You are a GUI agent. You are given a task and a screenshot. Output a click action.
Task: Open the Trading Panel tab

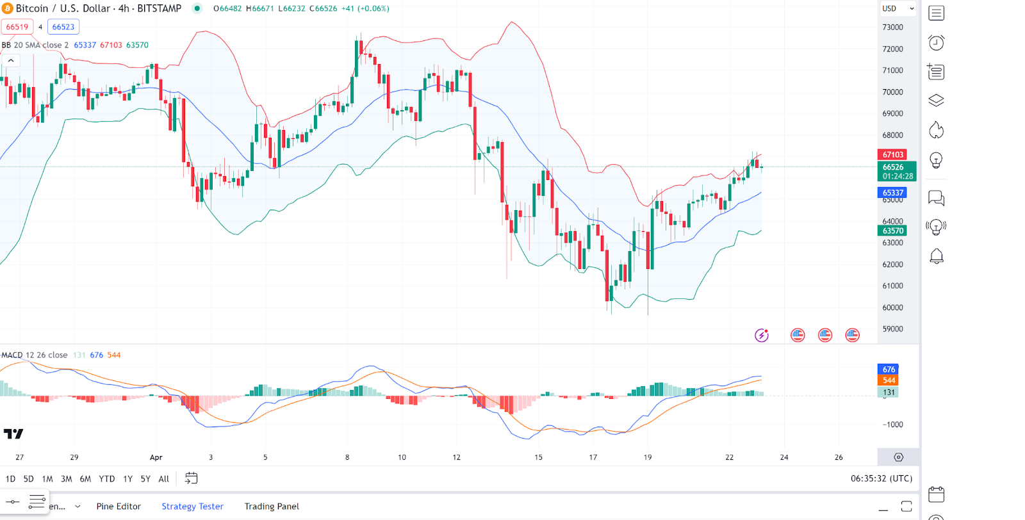click(272, 507)
